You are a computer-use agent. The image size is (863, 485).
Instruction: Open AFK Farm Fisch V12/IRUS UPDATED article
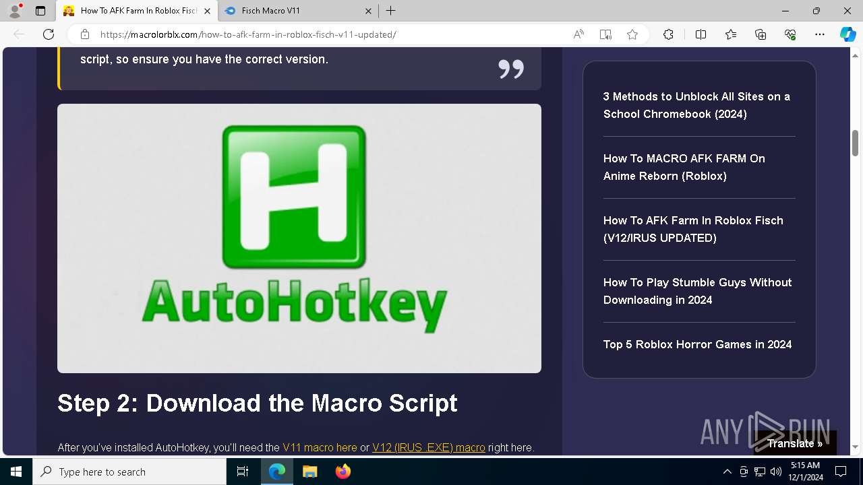tap(693, 229)
